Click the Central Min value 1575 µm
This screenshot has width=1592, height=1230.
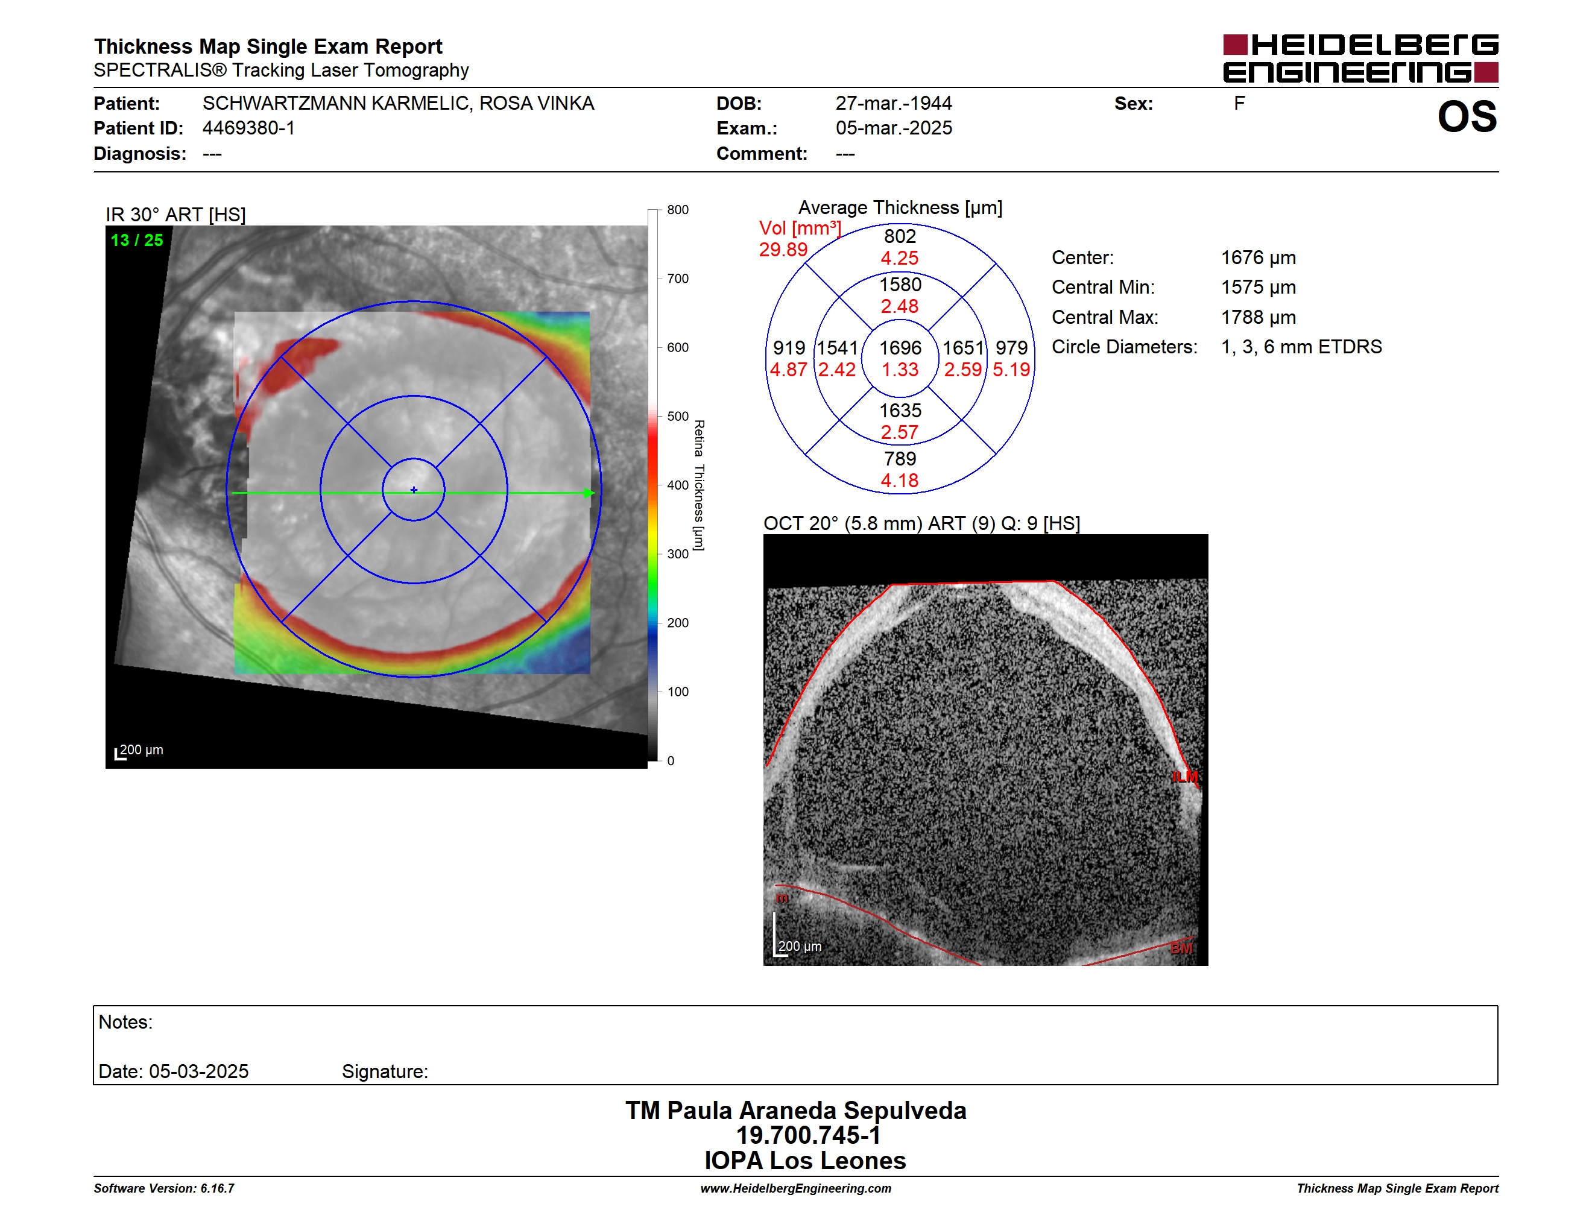click(x=1258, y=287)
